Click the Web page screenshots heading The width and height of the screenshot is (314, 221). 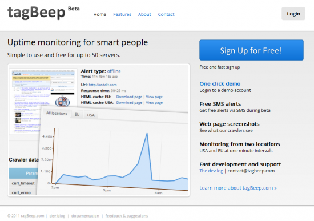click(x=230, y=124)
